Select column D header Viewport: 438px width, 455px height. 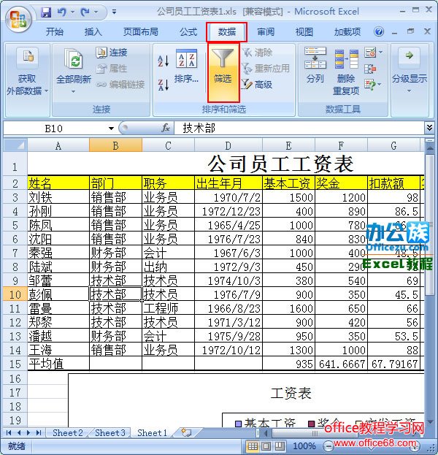pos(228,145)
